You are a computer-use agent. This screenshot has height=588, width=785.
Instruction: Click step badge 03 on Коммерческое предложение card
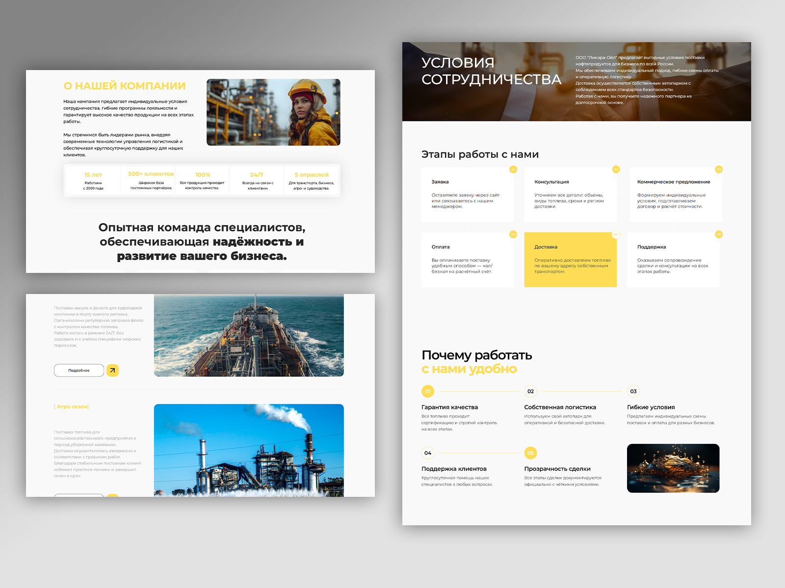tap(719, 169)
